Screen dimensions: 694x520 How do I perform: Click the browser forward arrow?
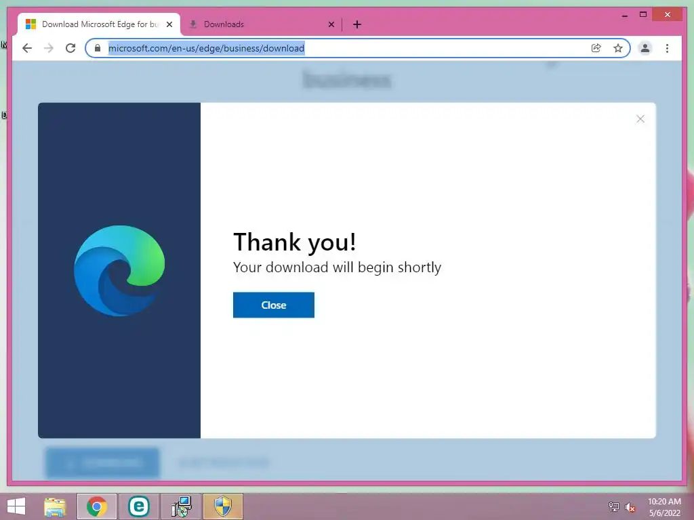coord(49,48)
